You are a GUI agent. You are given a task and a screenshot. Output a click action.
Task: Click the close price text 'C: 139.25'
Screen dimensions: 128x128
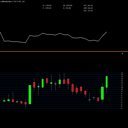pos(47,8)
